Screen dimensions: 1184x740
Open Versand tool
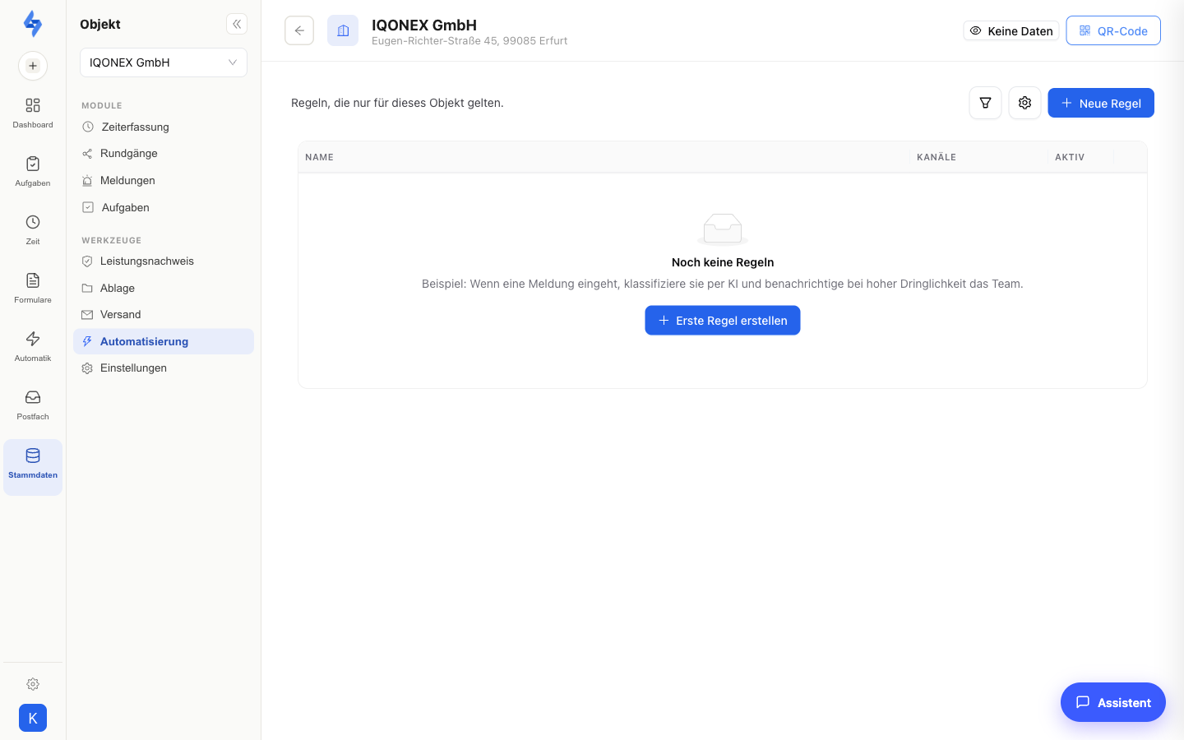(x=164, y=314)
